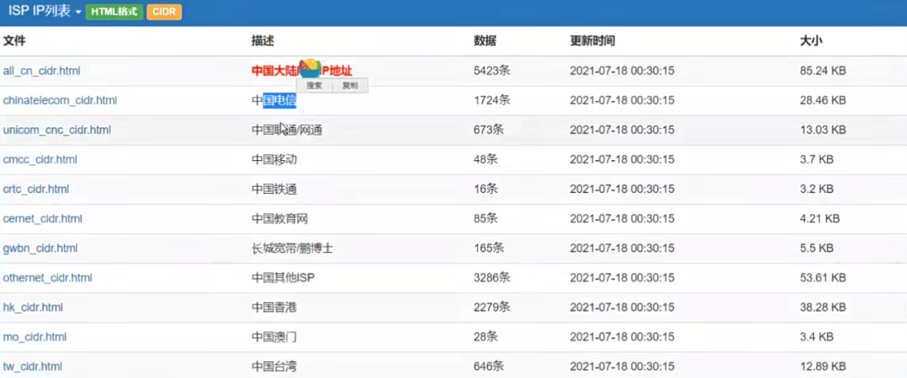Click the red 中国大陆 IP地址 description

point(302,71)
